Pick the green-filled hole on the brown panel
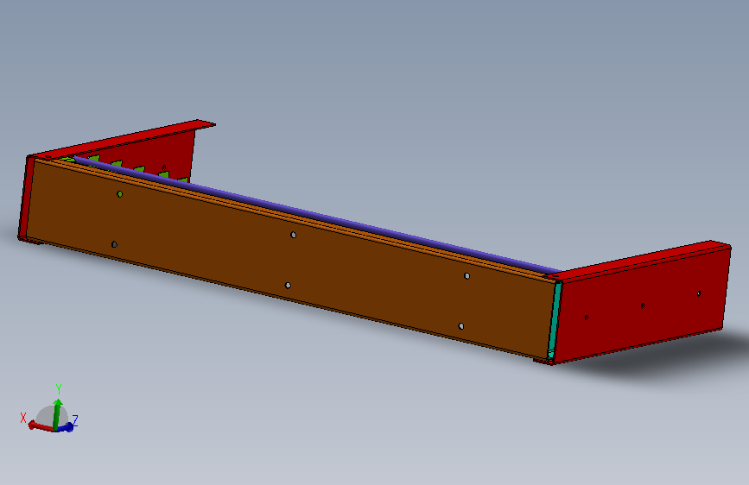749x485 pixels. click(x=119, y=194)
